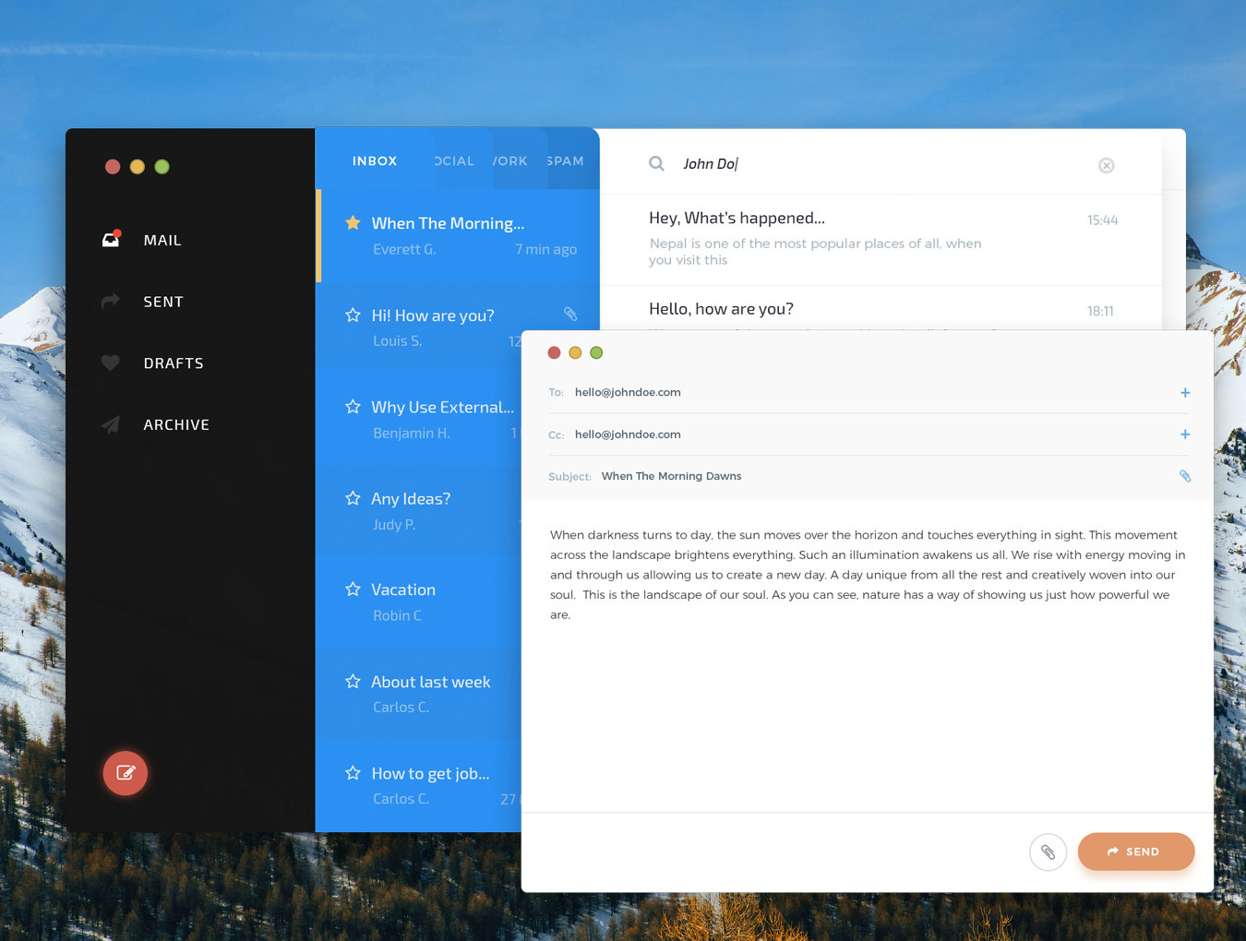Unstar the 'When The Morning...' email
This screenshot has width=1246, height=941.
(353, 222)
